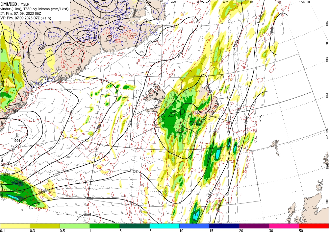The width and height of the screenshot is (329, 233).
Task: Click the '25W' longitude label at top
Action: point(148,2)
